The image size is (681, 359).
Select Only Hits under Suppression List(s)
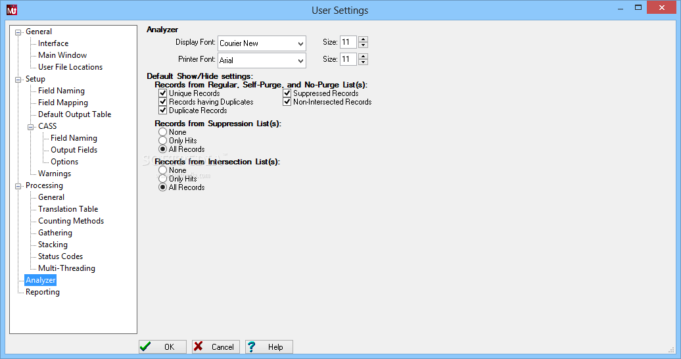pyautogui.click(x=162, y=141)
